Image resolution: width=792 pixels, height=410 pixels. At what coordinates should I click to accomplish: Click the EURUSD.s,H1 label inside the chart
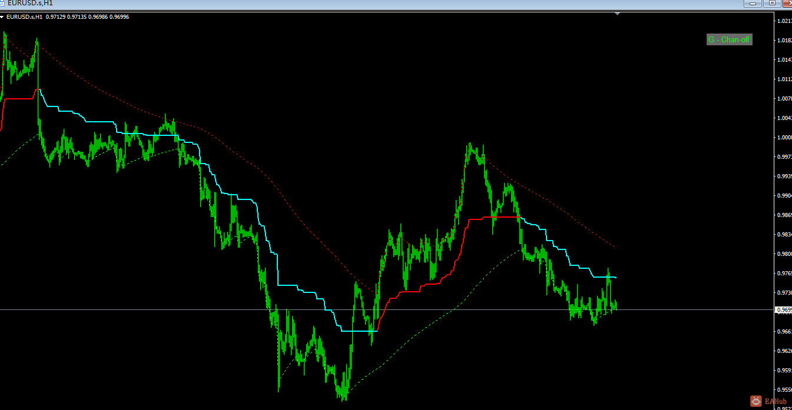[x=24, y=17]
